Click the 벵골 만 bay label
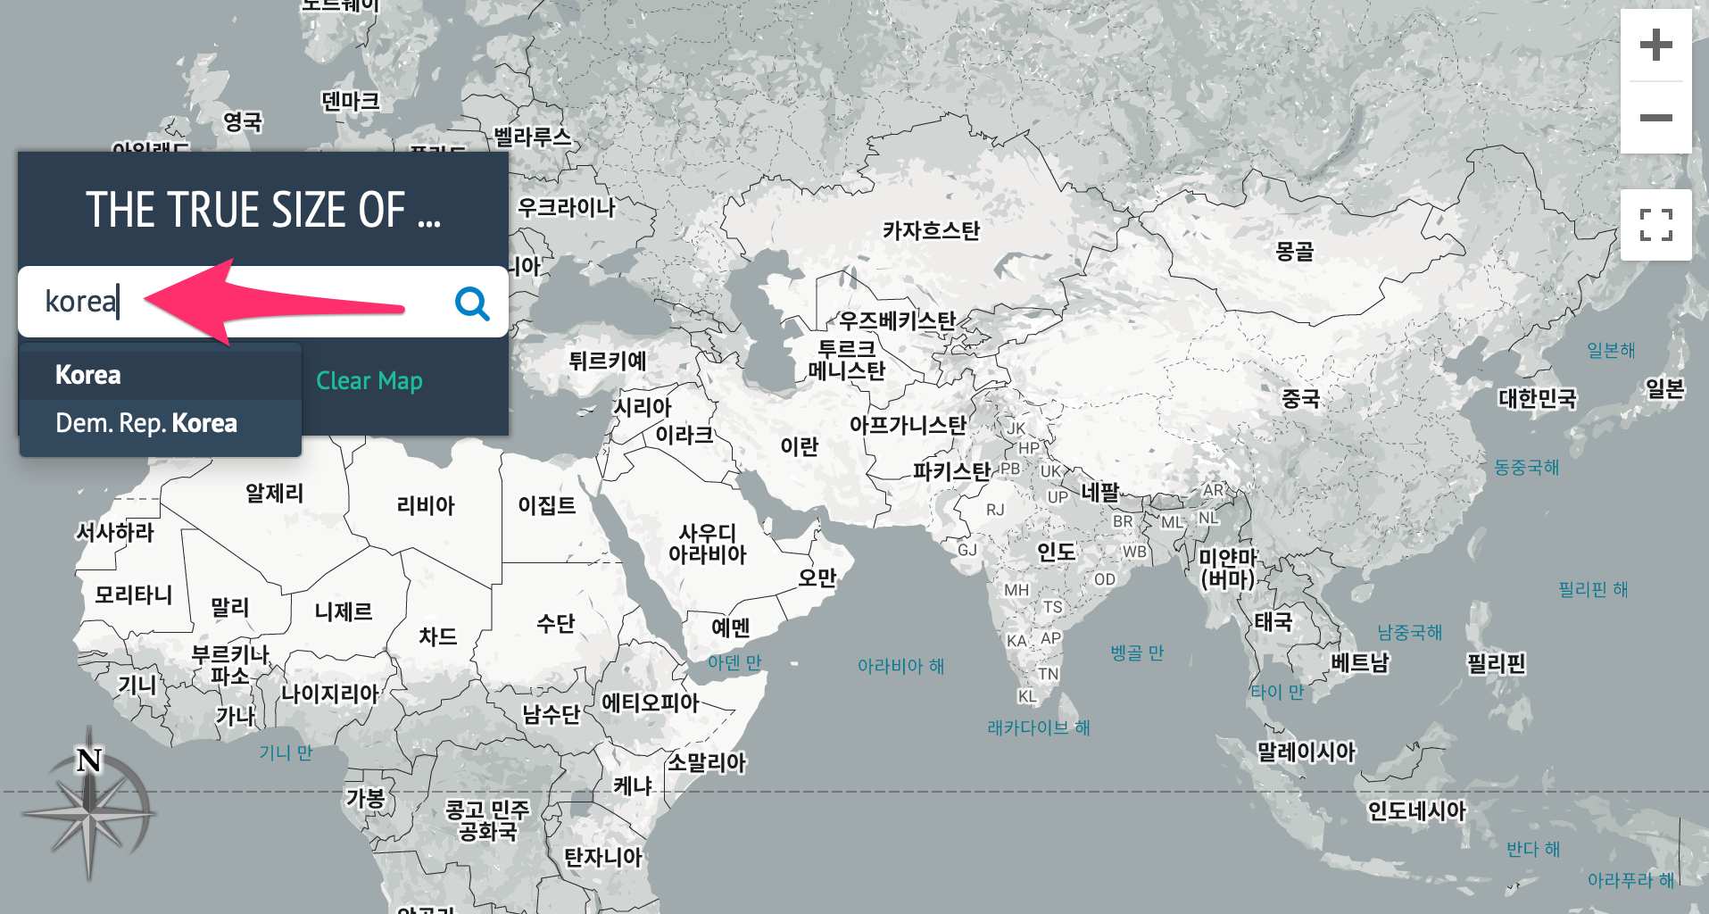Screen dimensions: 1709x914 point(1137,653)
